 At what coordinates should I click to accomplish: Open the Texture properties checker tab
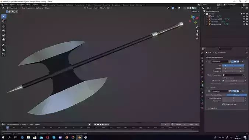point(203,108)
